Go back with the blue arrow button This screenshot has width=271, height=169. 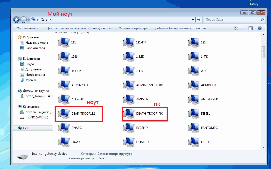[x=16, y=20]
